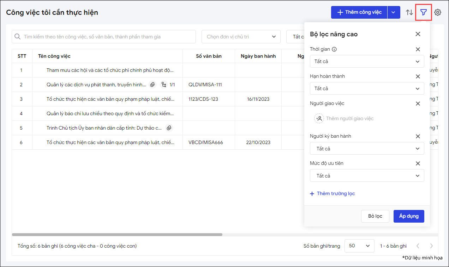Click the Ngày ban hành column header
The width and height of the screenshot is (449, 267).
pyautogui.click(x=258, y=56)
